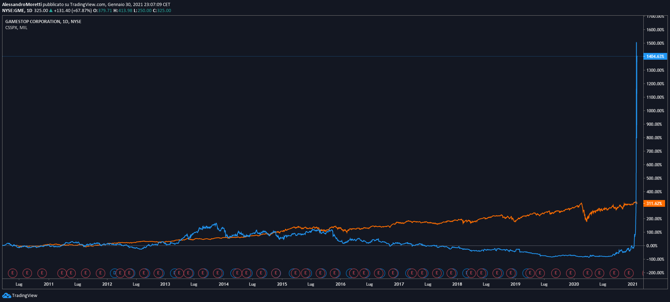
Task: Click the Lug label between 2020 and 2021
Action: click(x=603, y=284)
